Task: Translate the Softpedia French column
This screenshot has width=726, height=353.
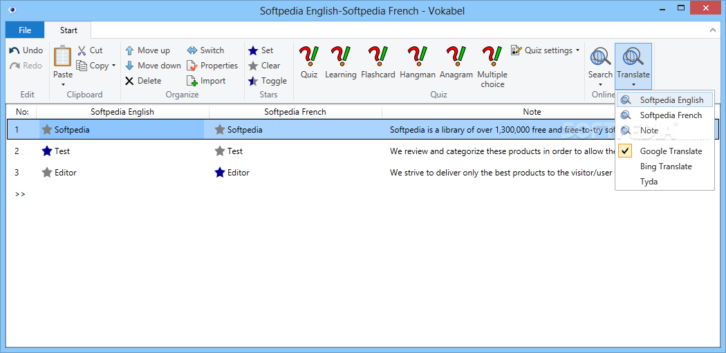Action: 665,115
